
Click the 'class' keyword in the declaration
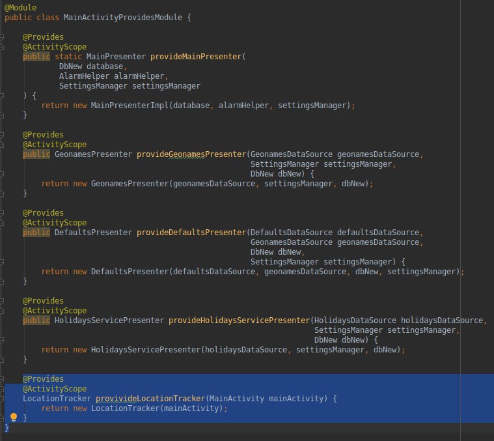point(48,18)
